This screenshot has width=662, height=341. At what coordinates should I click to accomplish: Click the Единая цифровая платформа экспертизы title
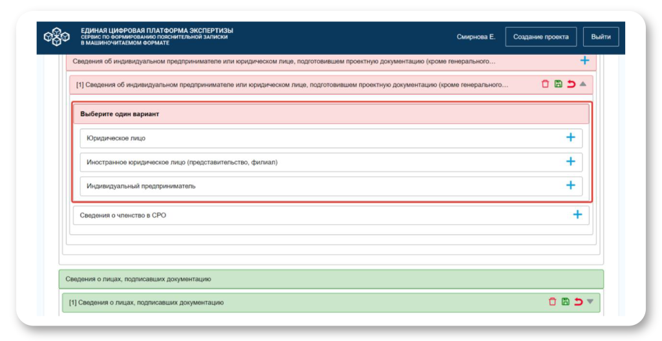[156, 31]
